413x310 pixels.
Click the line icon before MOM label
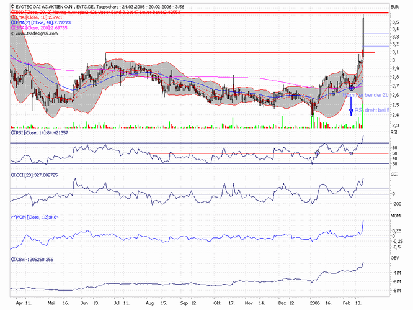(x=13, y=217)
